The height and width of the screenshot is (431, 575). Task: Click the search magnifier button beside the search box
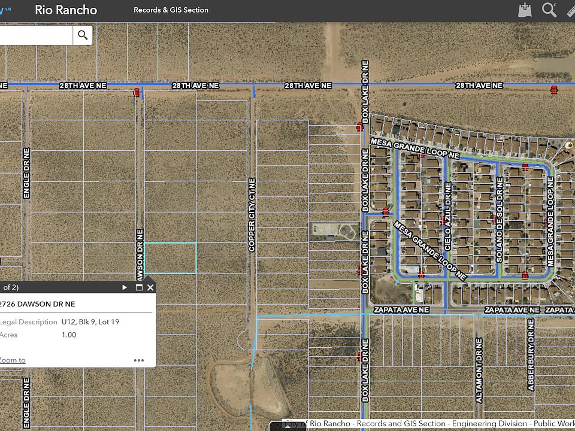point(83,35)
